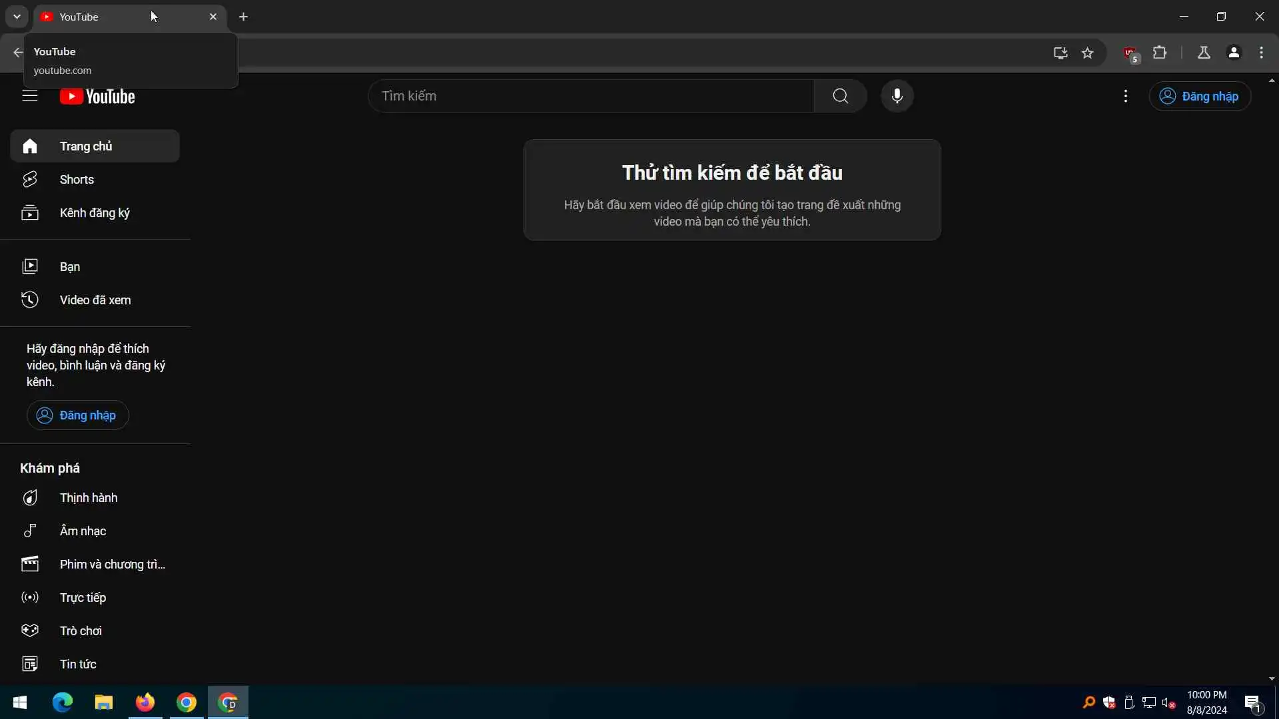Click the search magnifier button
1279x719 pixels.
840,96
